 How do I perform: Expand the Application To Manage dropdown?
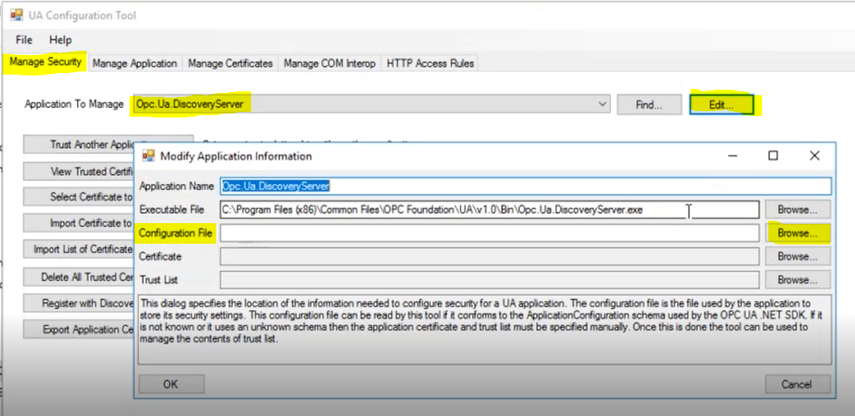pyautogui.click(x=602, y=103)
